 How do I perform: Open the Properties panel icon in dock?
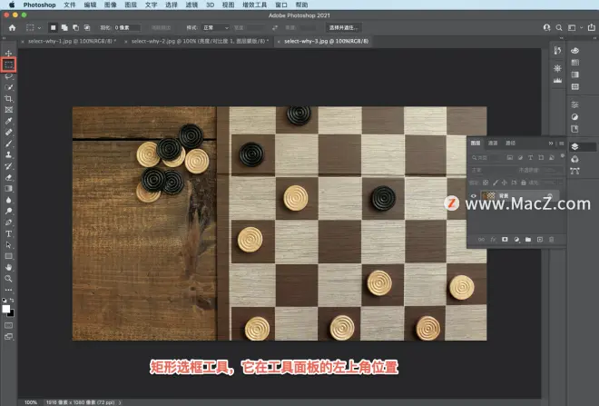pos(574,104)
